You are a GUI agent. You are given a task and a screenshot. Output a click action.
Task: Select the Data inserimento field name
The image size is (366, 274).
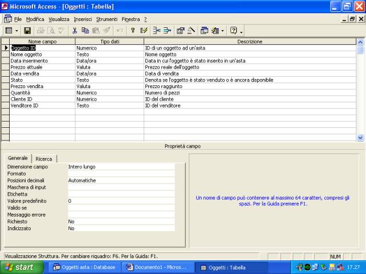(x=29, y=61)
